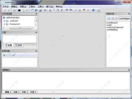
Task: Select the 列表 3 output tab
Action: pyautogui.click(x=25, y=92)
